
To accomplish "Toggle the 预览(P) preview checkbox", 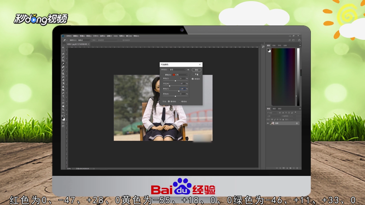I will click(x=192, y=79).
